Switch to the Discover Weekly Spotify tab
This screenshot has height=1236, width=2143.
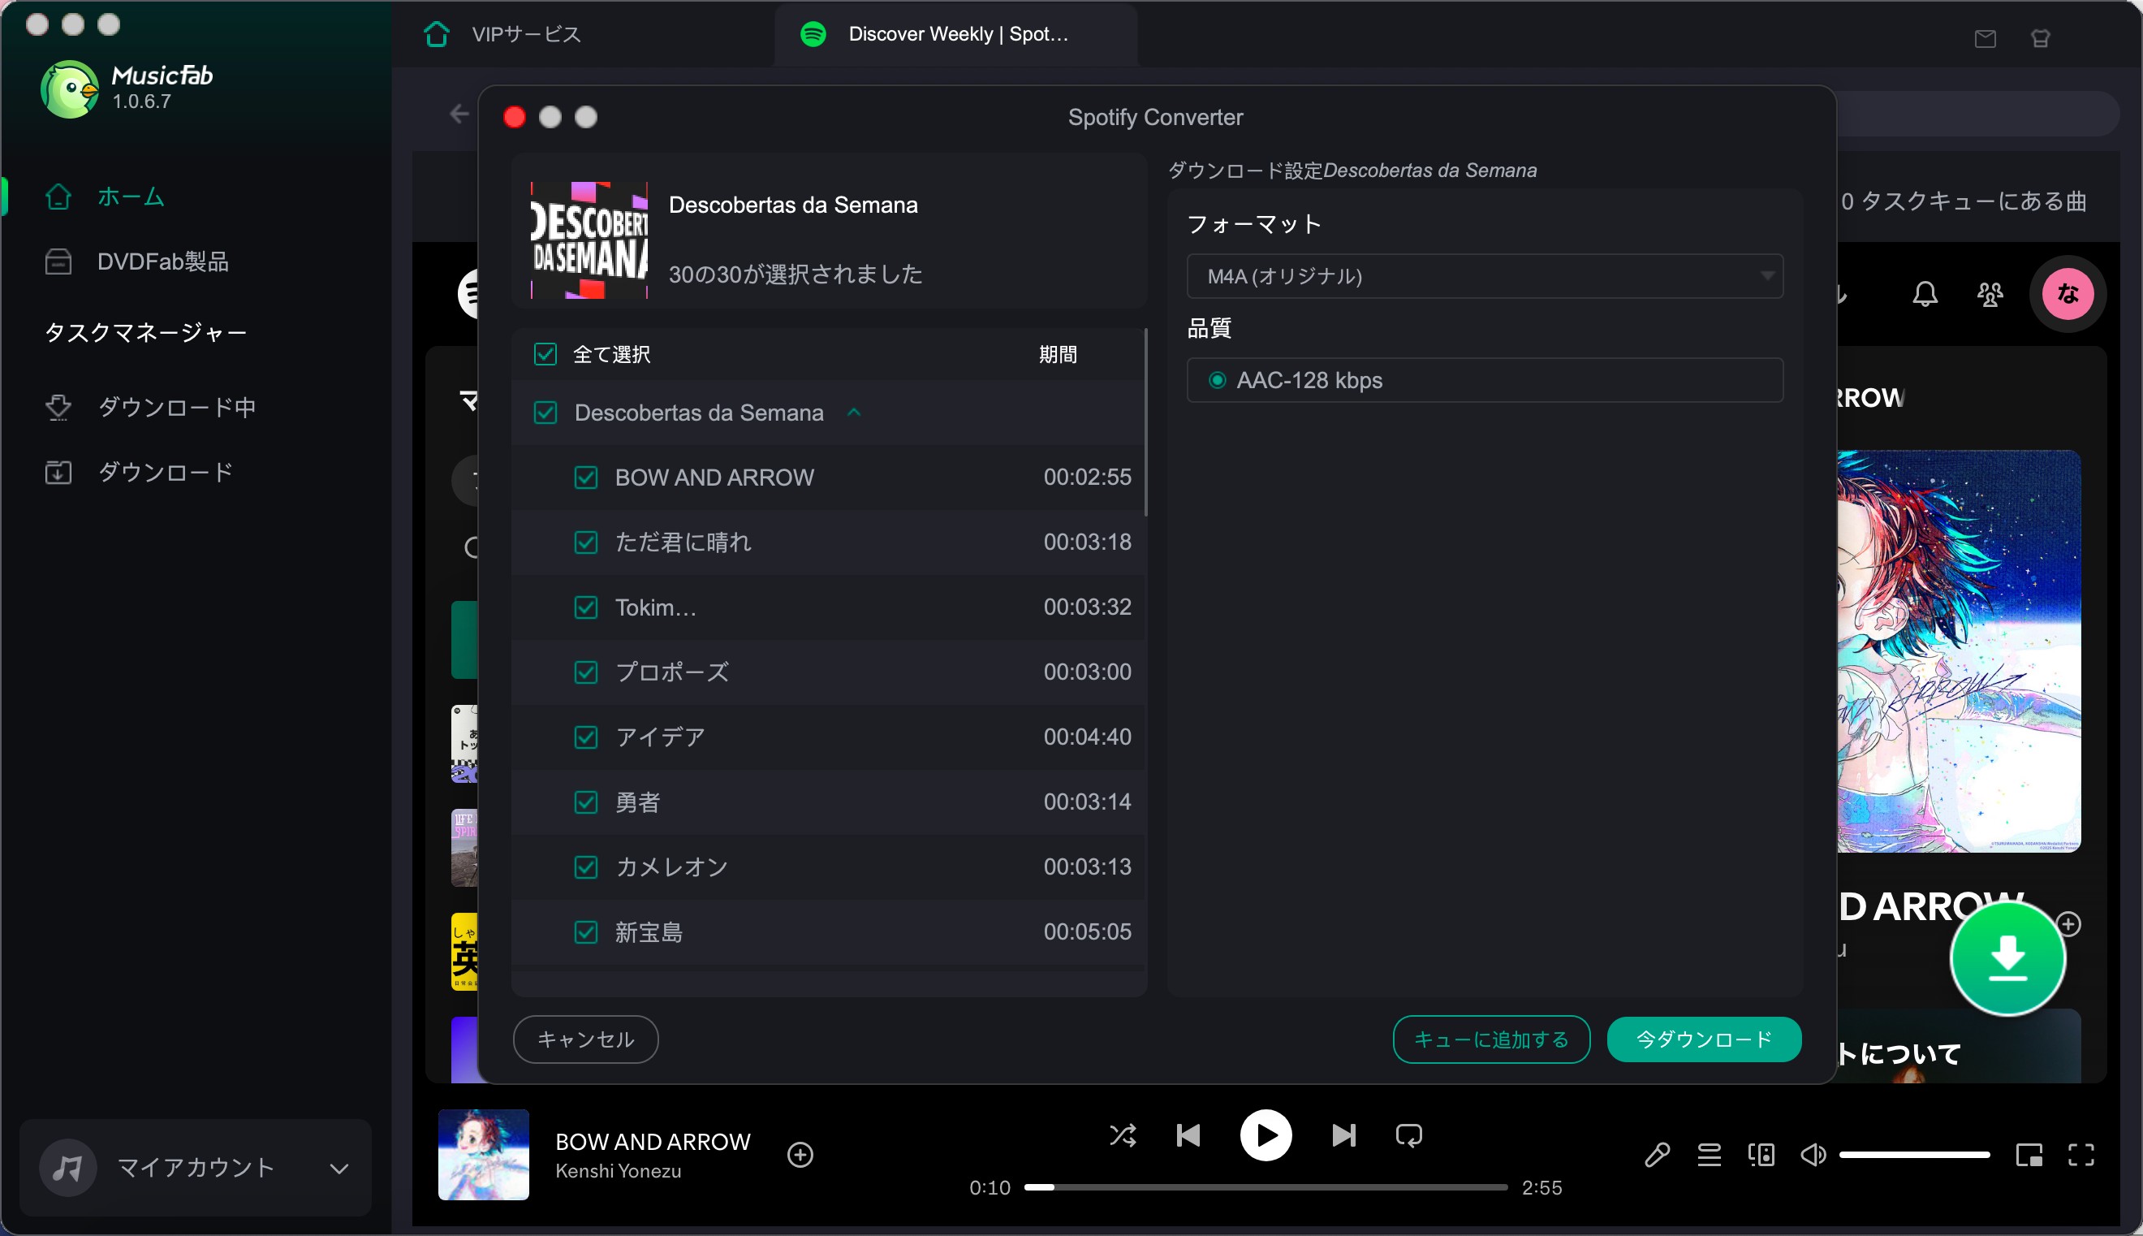click(957, 34)
